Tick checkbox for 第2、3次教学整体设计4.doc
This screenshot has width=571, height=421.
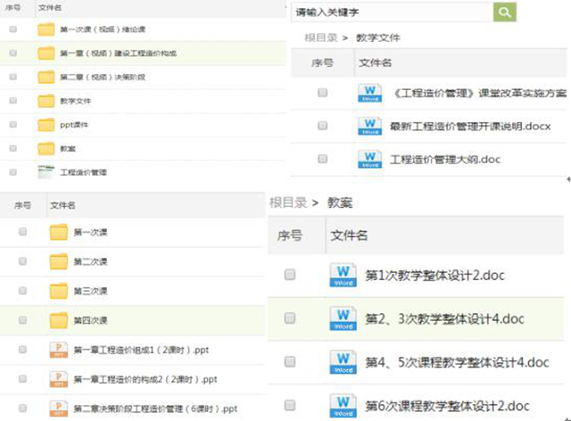click(289, 318)
